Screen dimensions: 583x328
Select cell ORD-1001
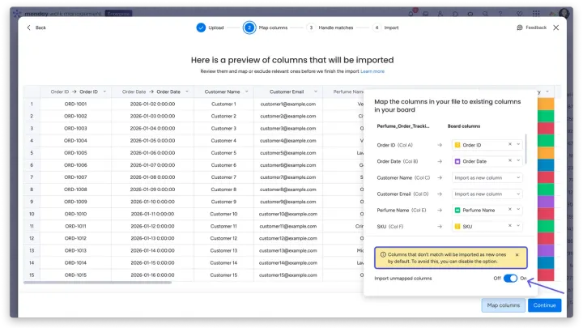point(75,104)
